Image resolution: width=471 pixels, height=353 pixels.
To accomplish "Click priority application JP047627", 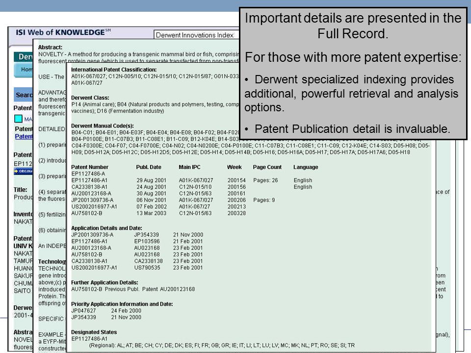I will pos(83,311).
